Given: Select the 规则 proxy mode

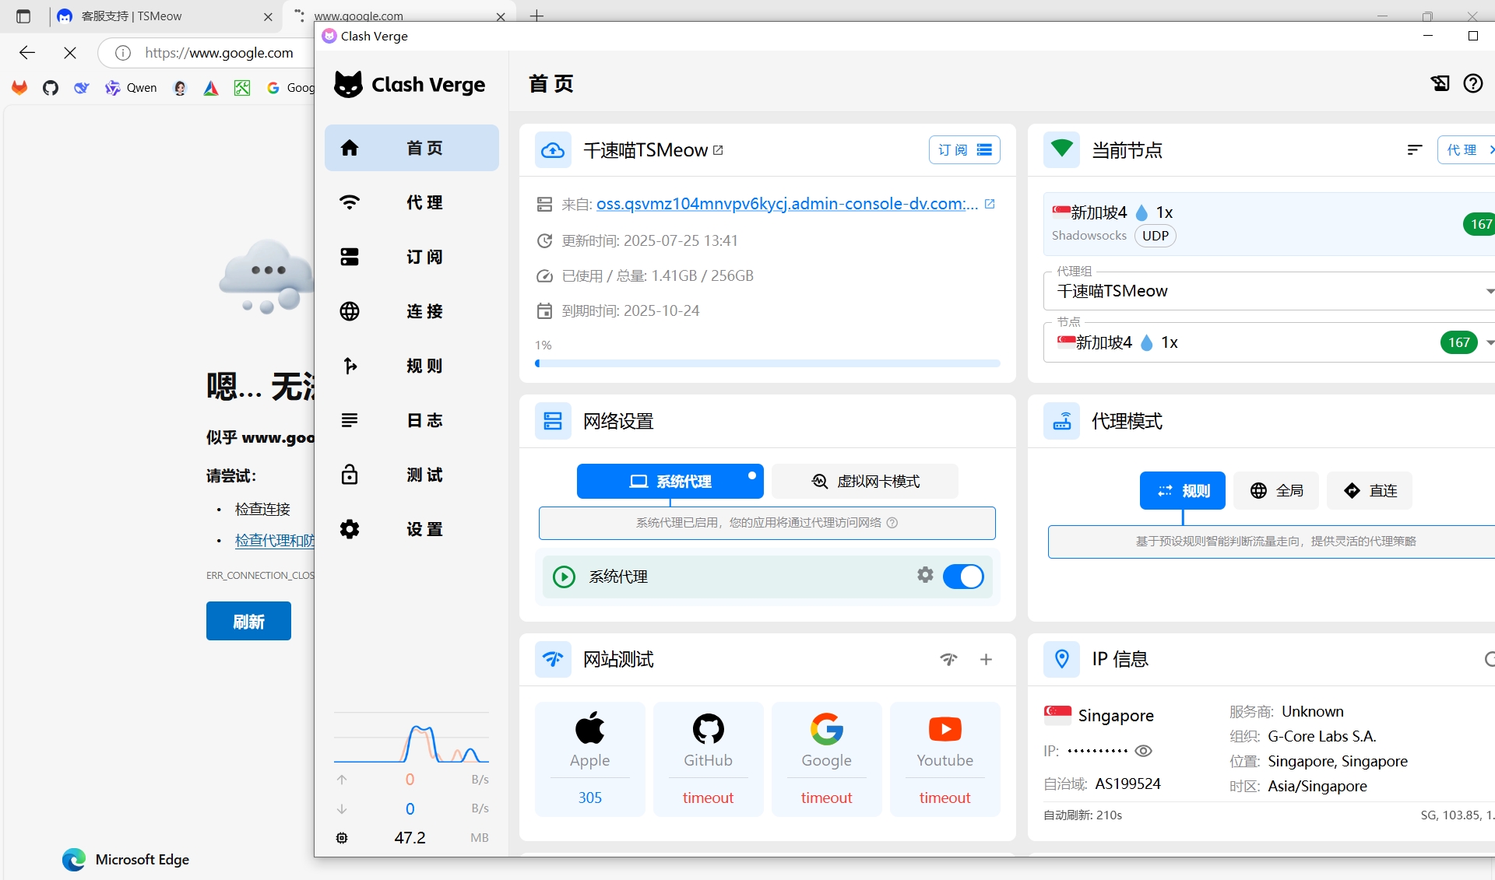Looking at the screenshot, I should (1182, 491).
